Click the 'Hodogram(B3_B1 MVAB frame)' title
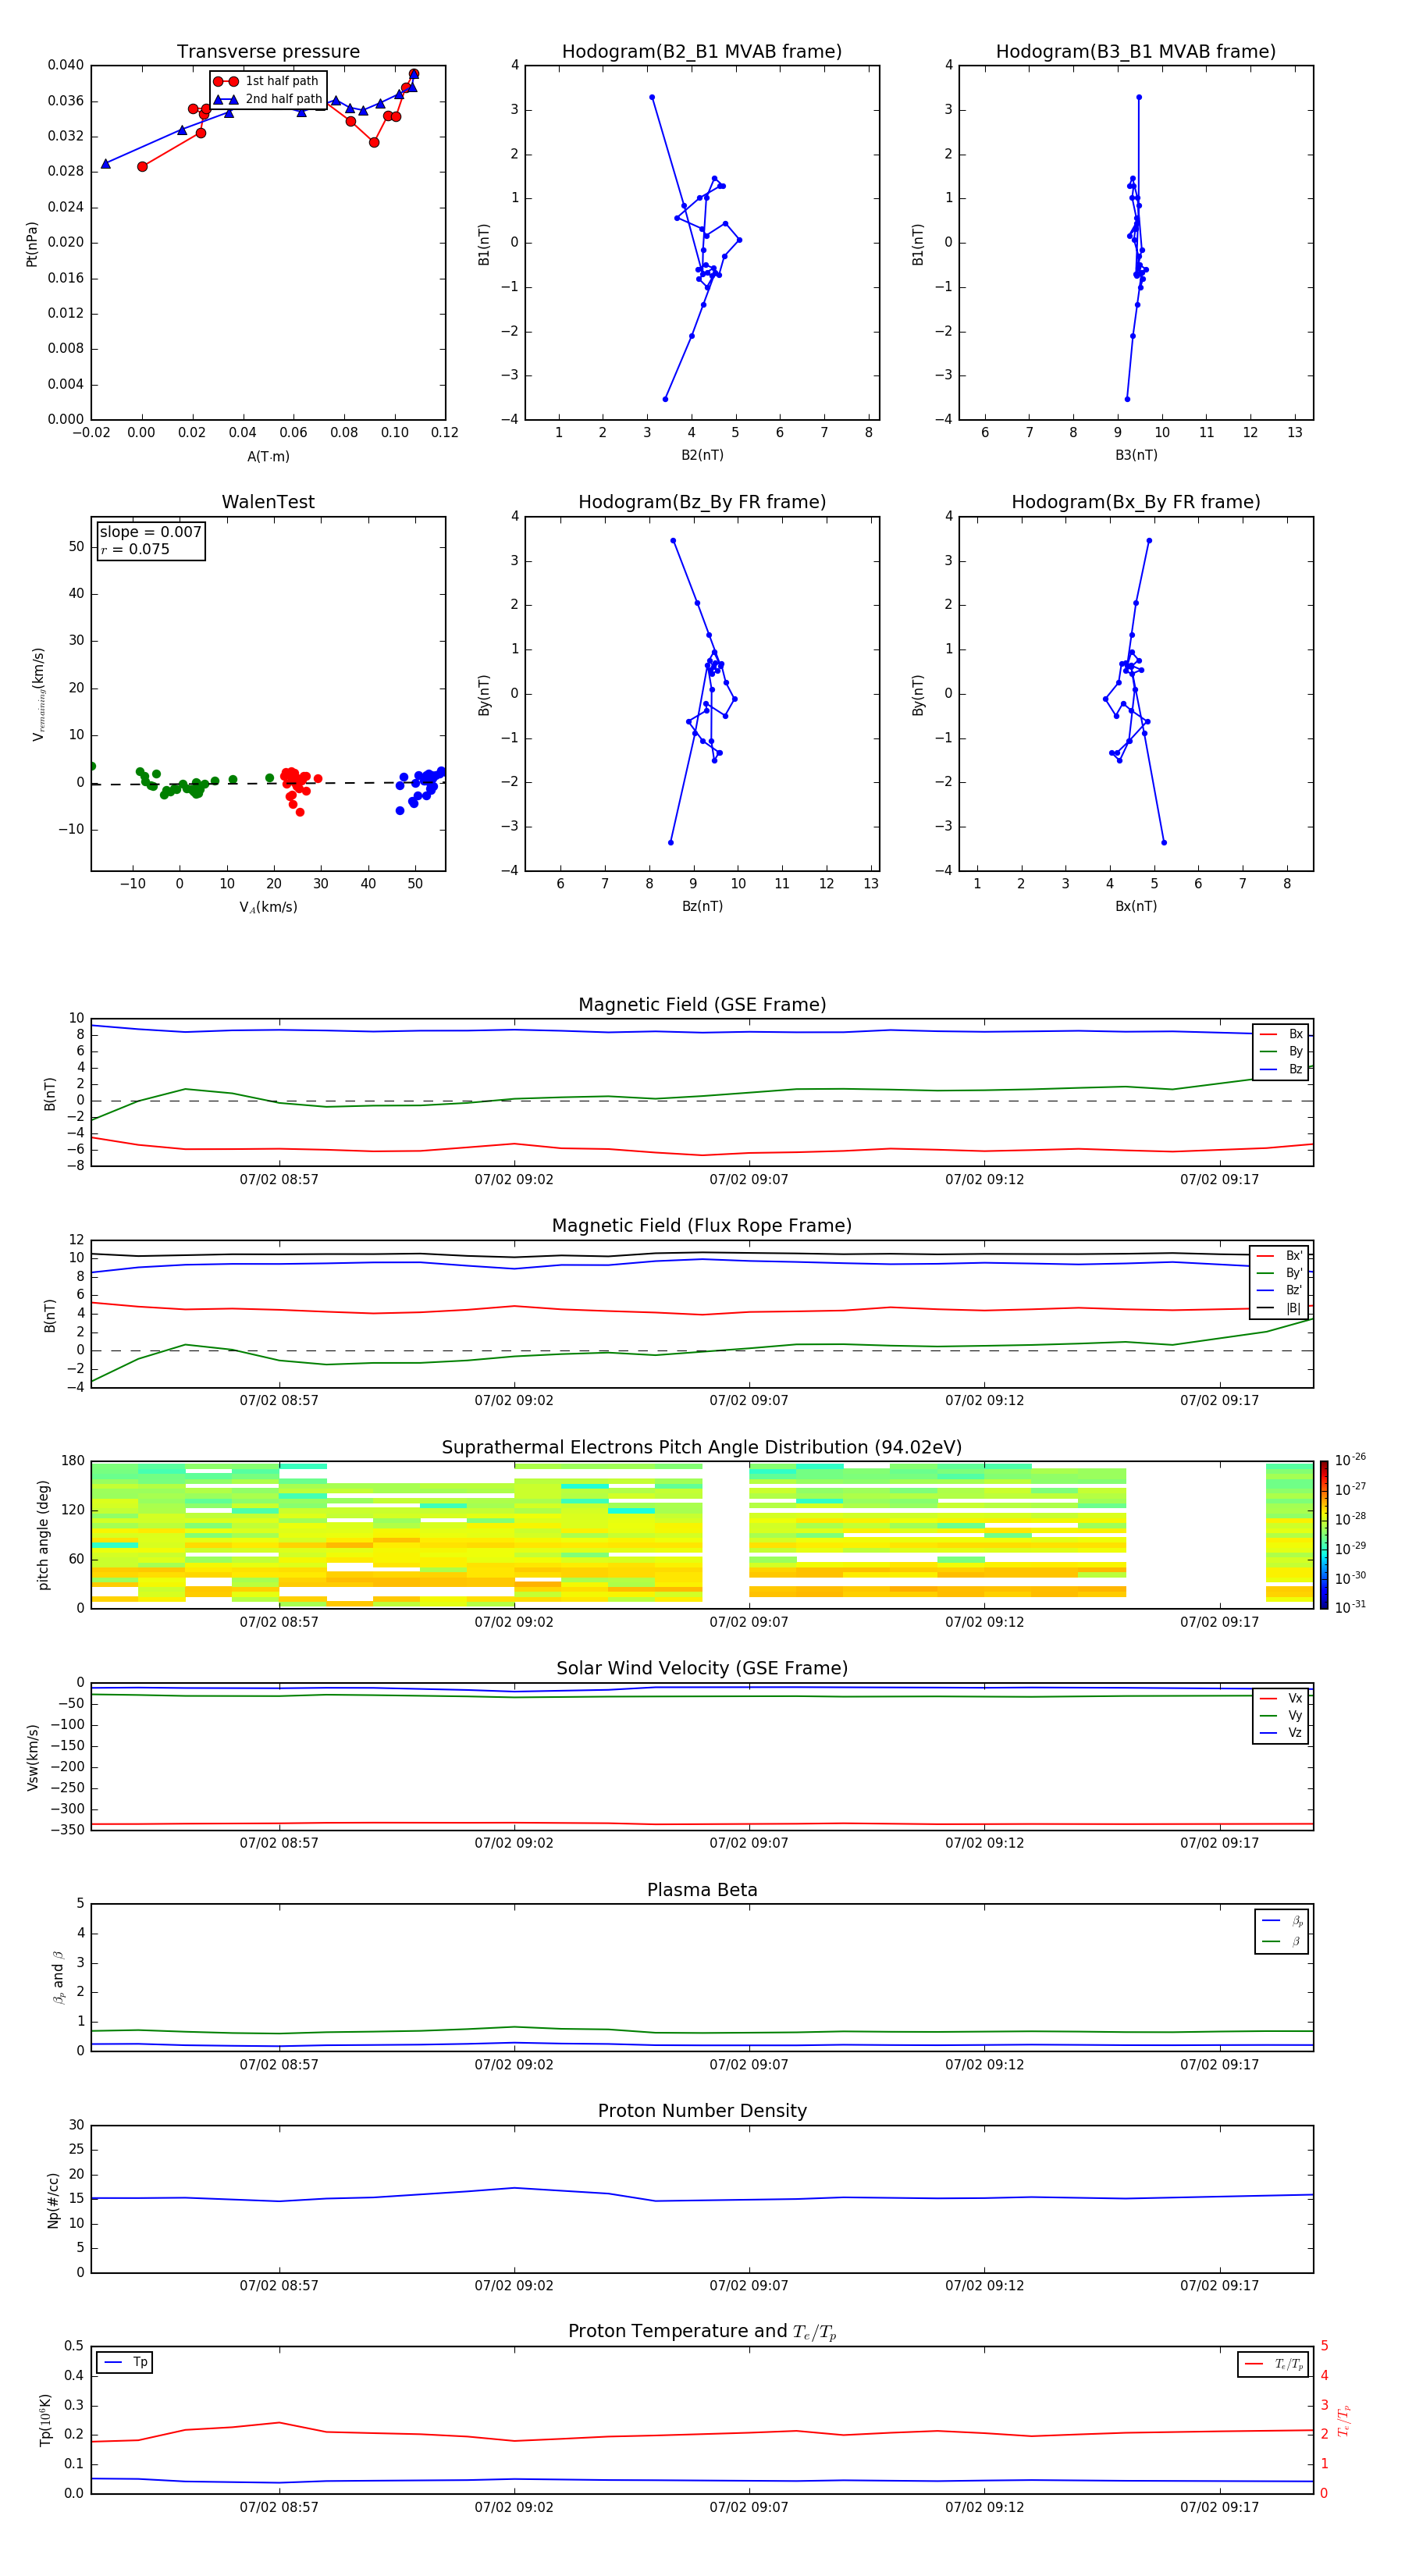 click(1136, 51)
